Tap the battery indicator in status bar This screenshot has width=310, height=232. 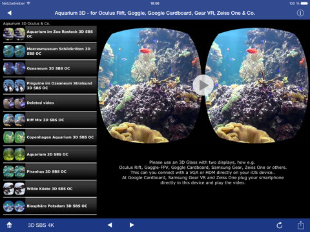pos(304,3)
